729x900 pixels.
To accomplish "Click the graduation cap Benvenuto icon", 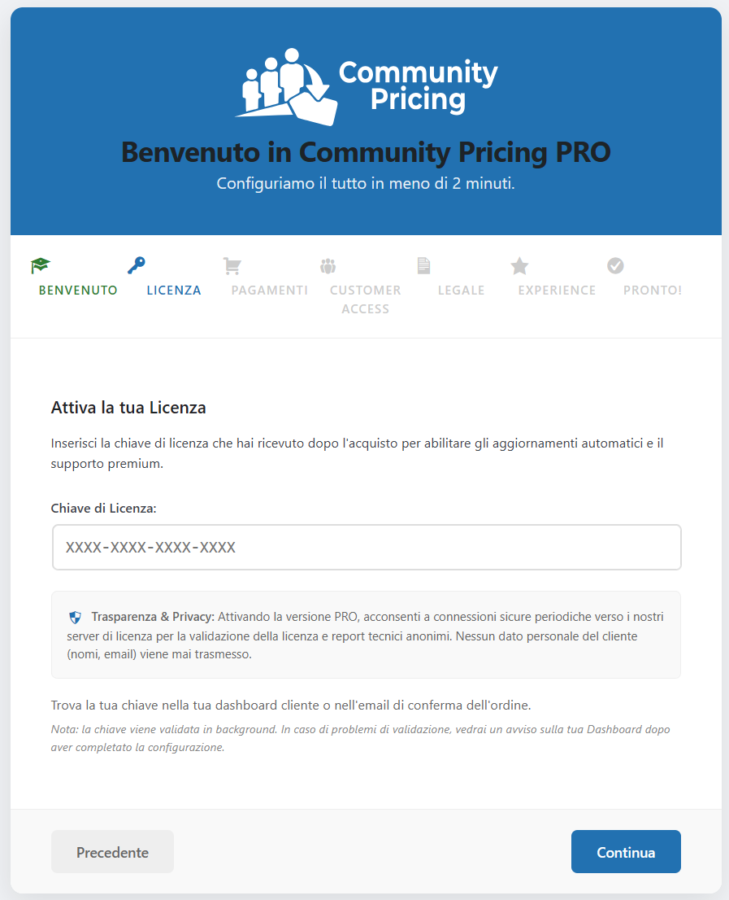I will 40,266.
